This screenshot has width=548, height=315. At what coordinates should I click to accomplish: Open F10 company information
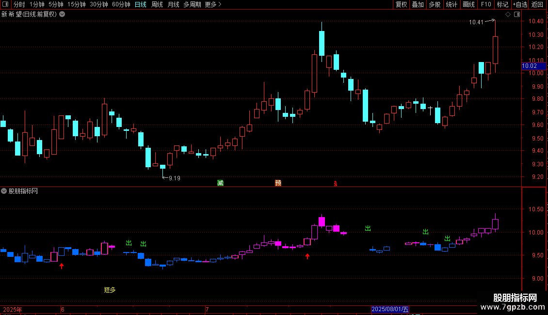coord(486,4)
